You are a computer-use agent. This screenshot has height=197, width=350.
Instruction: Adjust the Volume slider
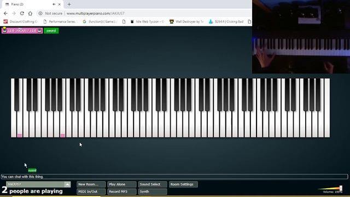tap(341, 188)
